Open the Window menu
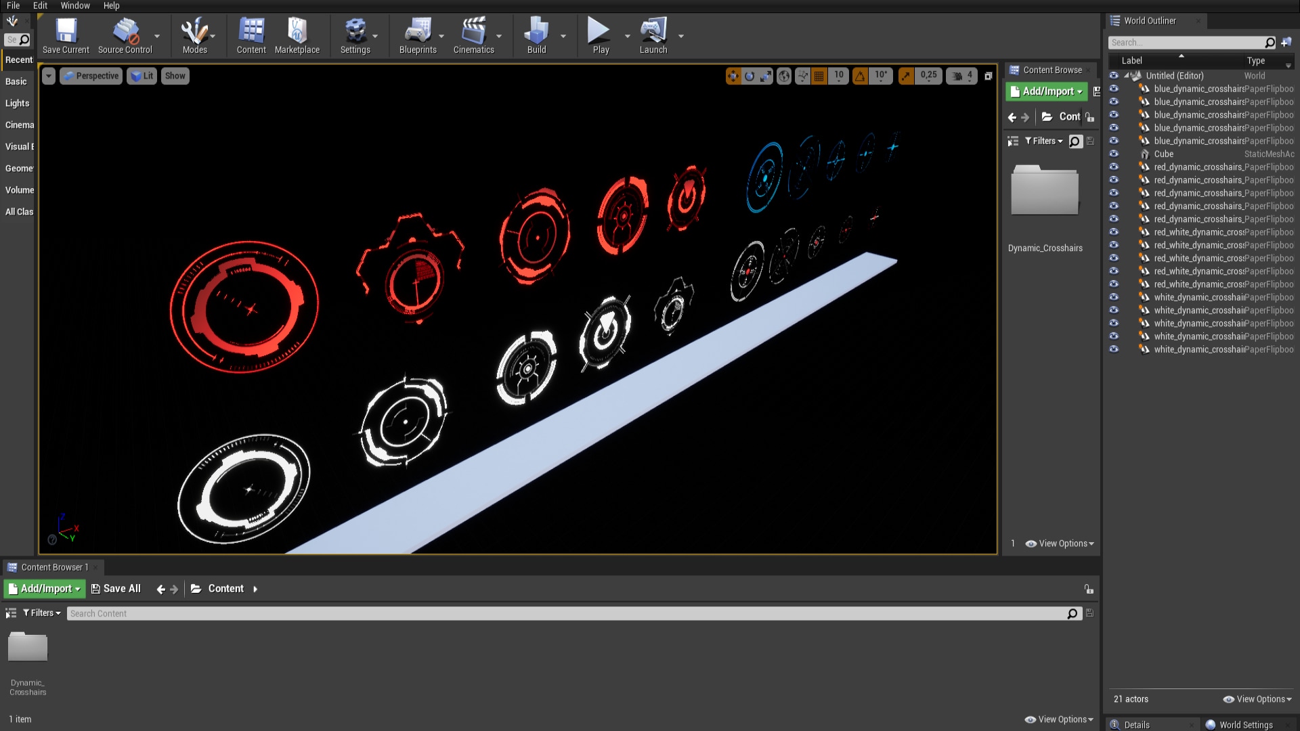The image size is (1300, 731). click(74, 5)
